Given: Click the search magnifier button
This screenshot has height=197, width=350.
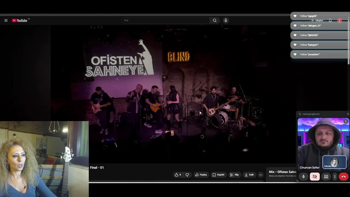Looking at the screenshot, I should tap(215, 20).
